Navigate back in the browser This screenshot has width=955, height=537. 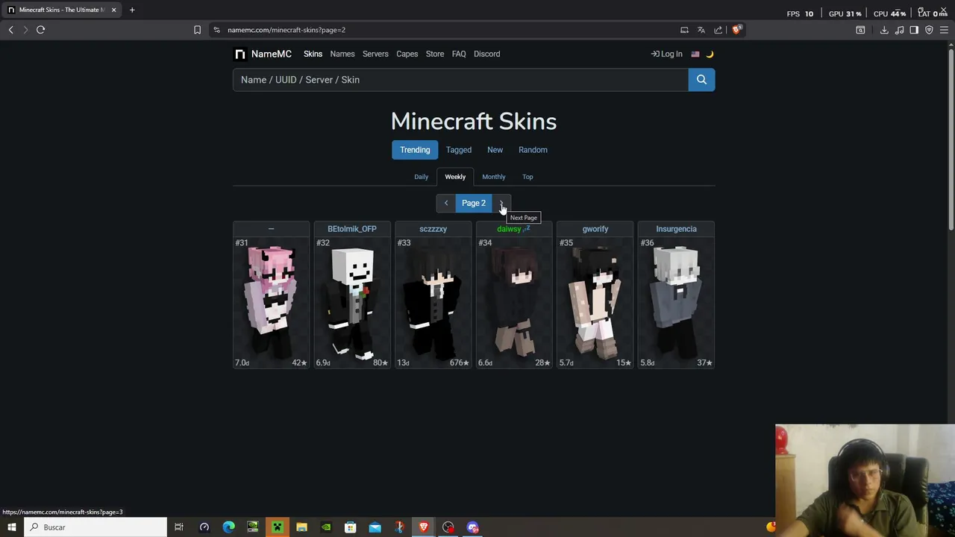(x=11, y=30)
